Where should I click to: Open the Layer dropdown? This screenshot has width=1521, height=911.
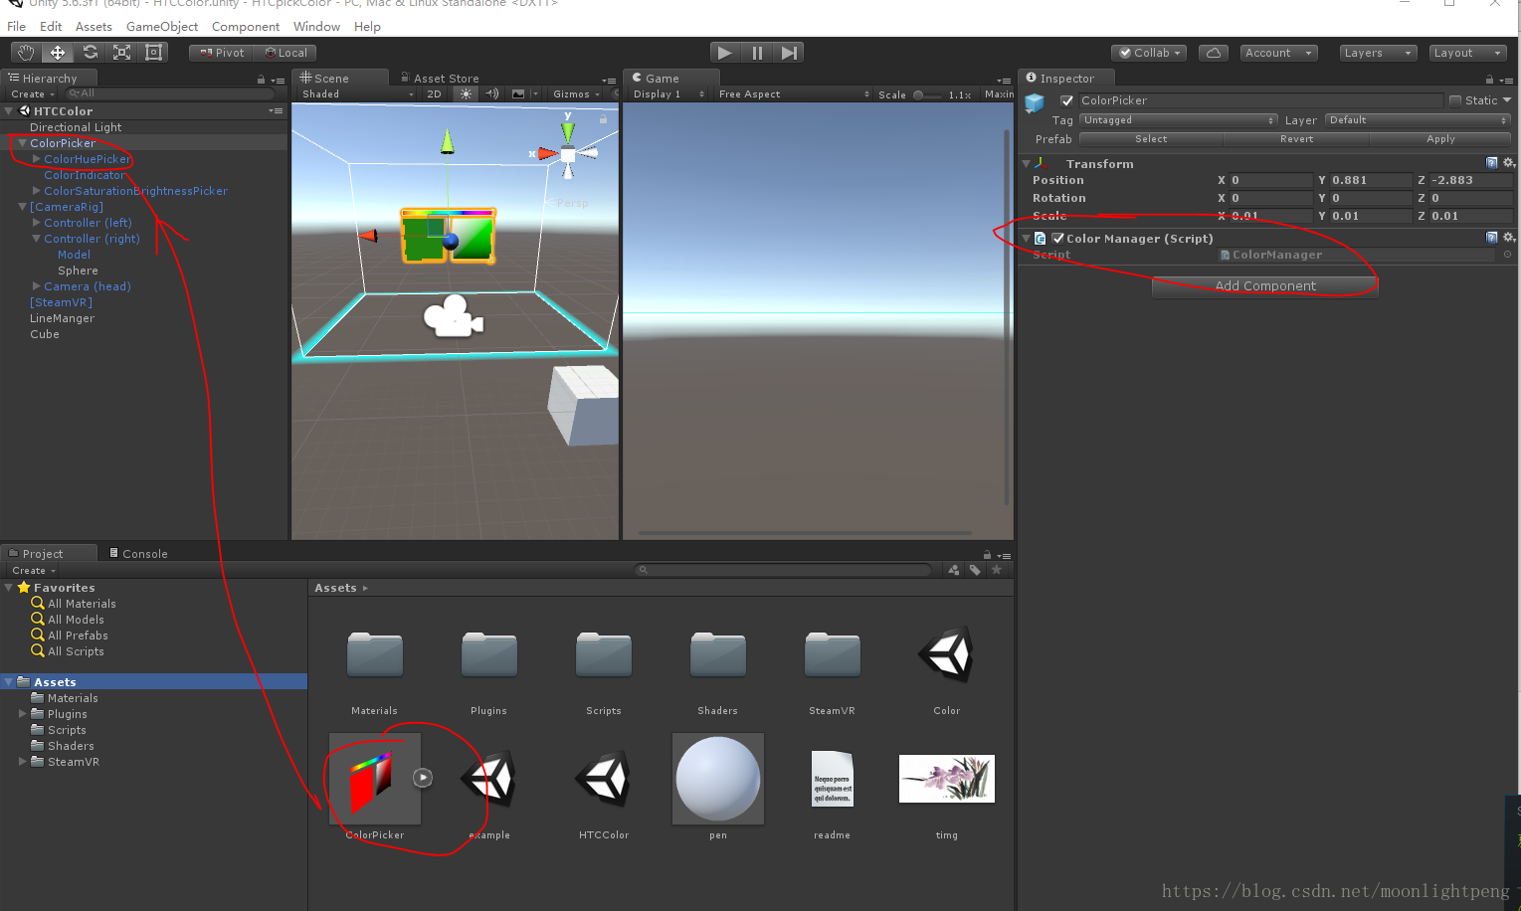[x=1418, y=120]
